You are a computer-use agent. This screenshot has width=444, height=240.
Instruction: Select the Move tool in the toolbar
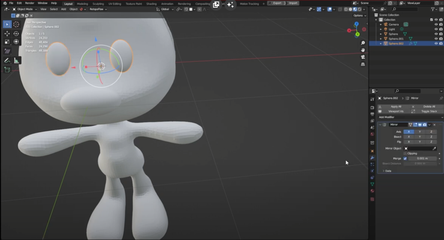coord(7,34)
